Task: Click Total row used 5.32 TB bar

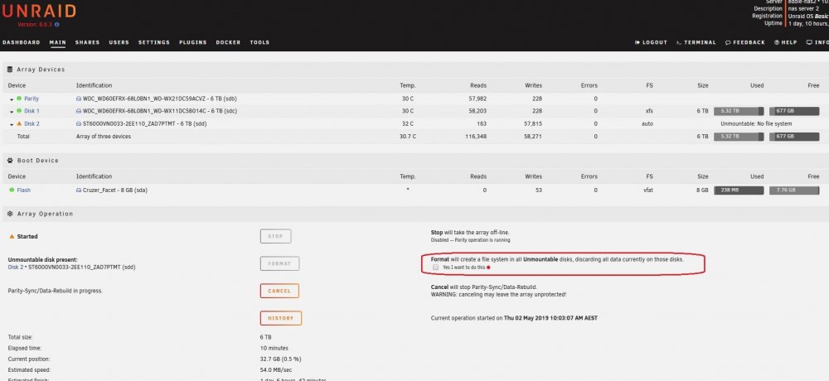Action: pyautogui.click(x=739, y=137)
